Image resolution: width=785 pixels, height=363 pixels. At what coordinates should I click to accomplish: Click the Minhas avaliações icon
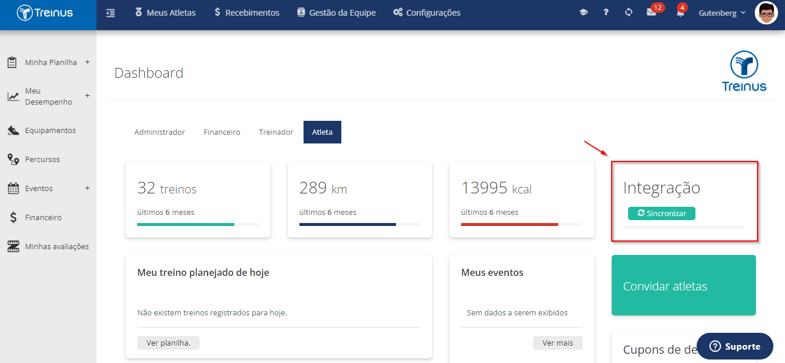click(x=13, y=247)
